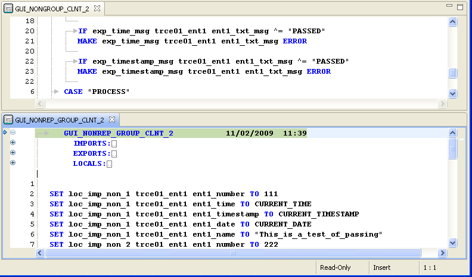Click left arrow of lower horizontal scrollbar

point(40,253)
